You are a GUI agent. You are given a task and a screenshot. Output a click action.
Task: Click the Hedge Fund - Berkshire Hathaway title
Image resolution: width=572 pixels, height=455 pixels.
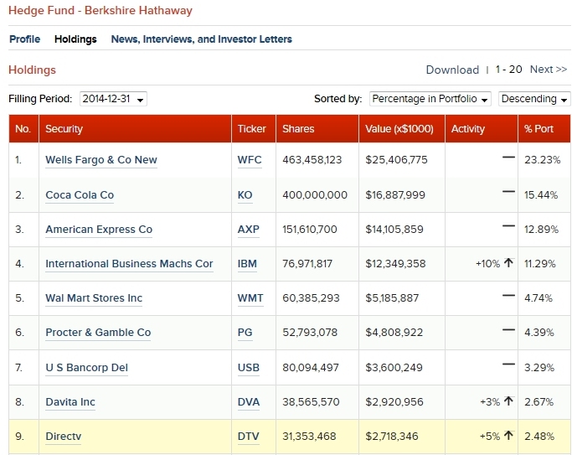coord(100,10)
